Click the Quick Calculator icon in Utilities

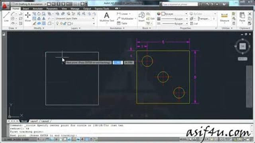(234, 23)
